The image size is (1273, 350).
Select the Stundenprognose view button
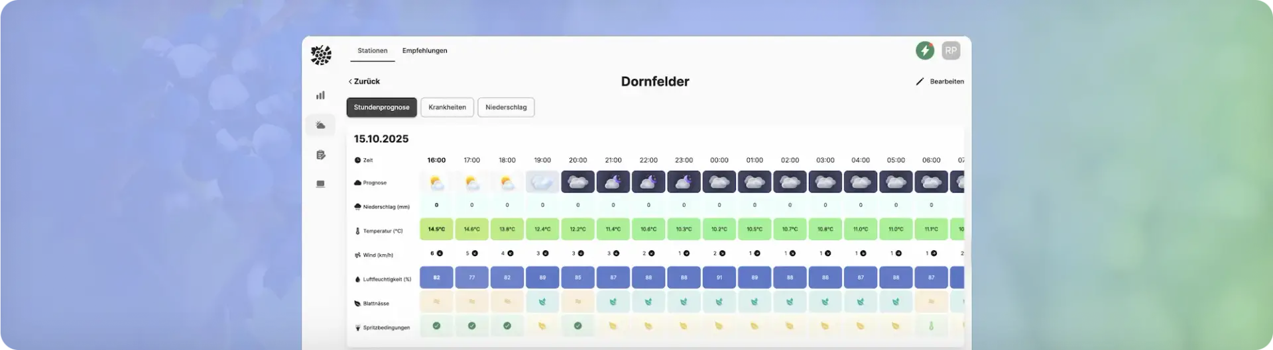(381, 107)
